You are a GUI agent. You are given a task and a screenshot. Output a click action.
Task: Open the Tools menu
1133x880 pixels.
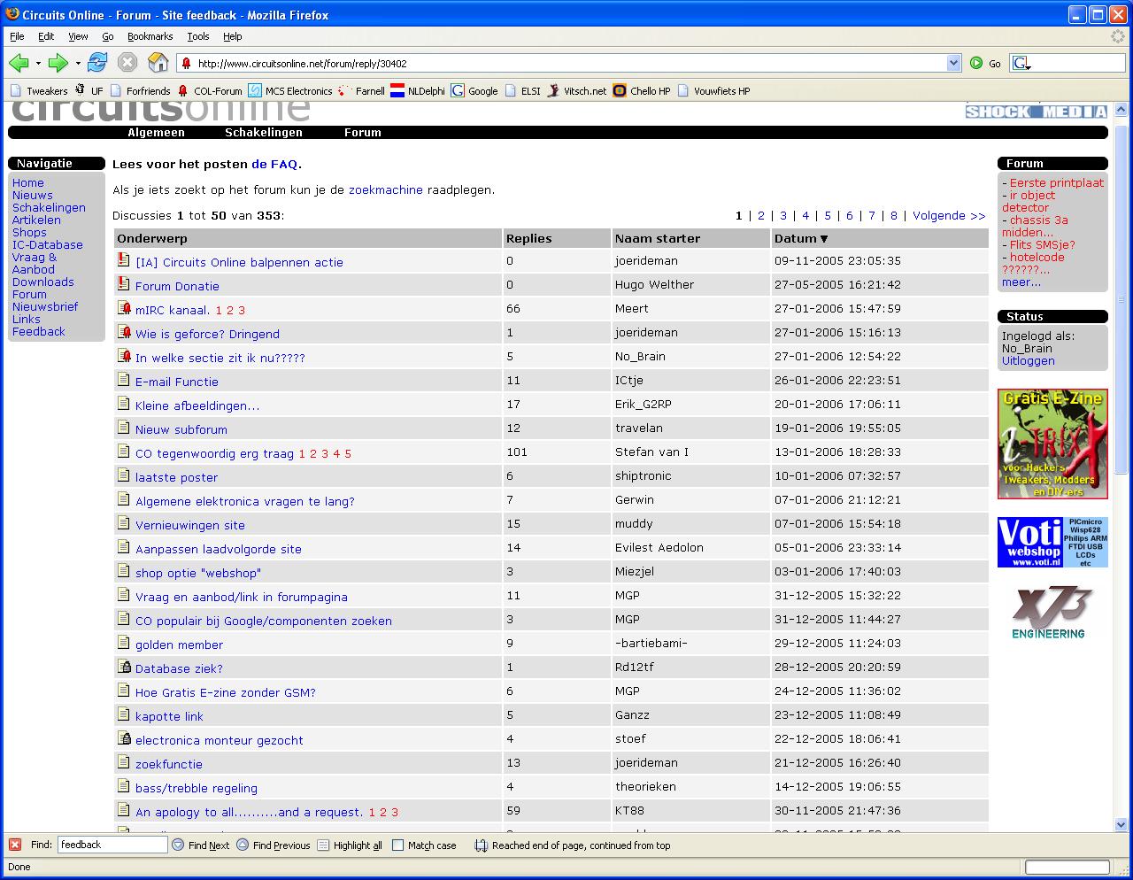(197, 36)
